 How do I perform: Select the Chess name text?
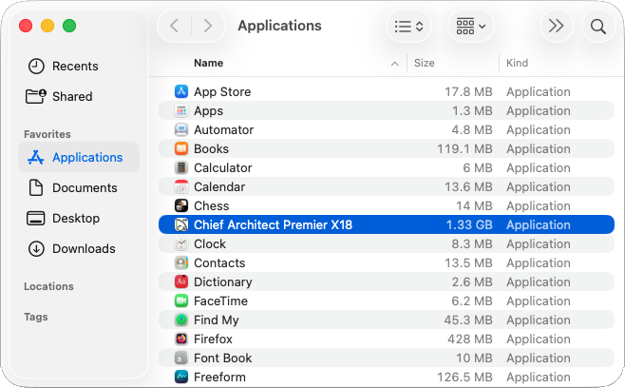211,205
